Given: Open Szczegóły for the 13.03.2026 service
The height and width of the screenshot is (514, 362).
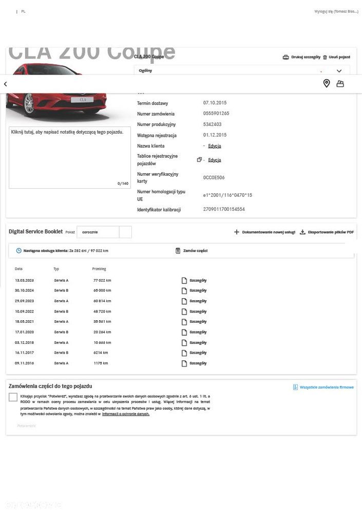Looking at the screenshot, I should [198, 281].
